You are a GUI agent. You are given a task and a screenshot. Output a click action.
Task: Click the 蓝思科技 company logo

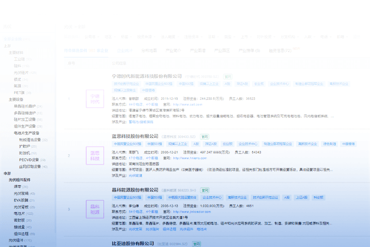95,155
